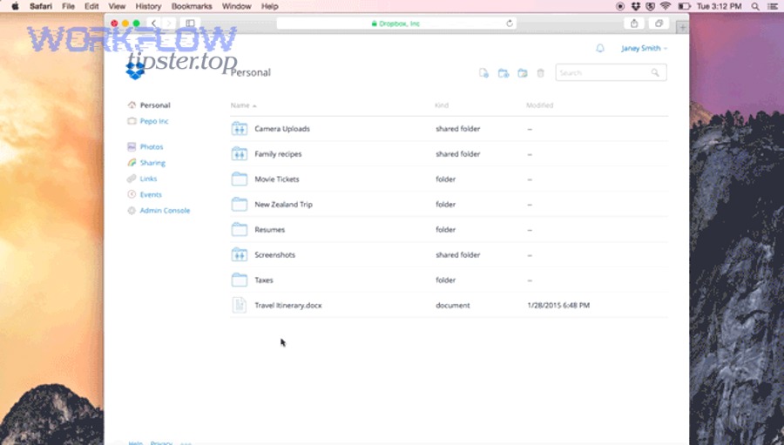The image size is (784, 445).
Task: Open the notifications bell
Action: coord(599,49)
